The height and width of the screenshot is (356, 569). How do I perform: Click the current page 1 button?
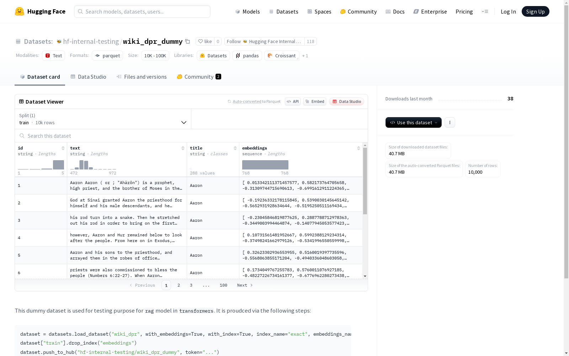point(166,285)
